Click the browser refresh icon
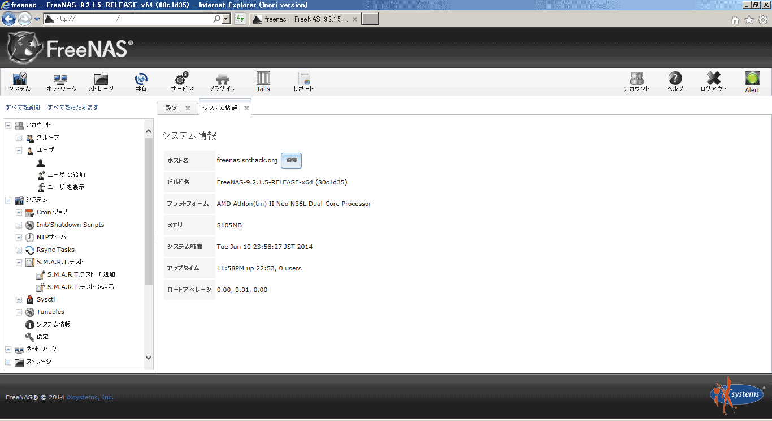The width and height of the screenshot is (772, 421). (240, 19)
